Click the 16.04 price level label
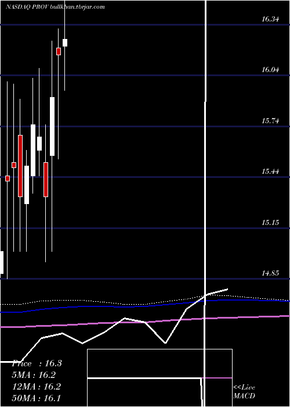Viewport: 290px width, 407px height. [270, 70]
